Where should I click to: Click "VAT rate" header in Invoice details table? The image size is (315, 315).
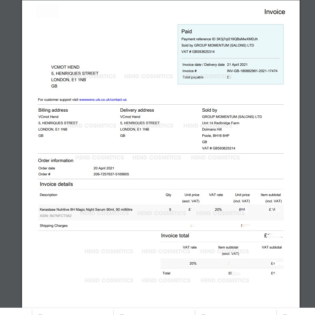click(216, 195)
